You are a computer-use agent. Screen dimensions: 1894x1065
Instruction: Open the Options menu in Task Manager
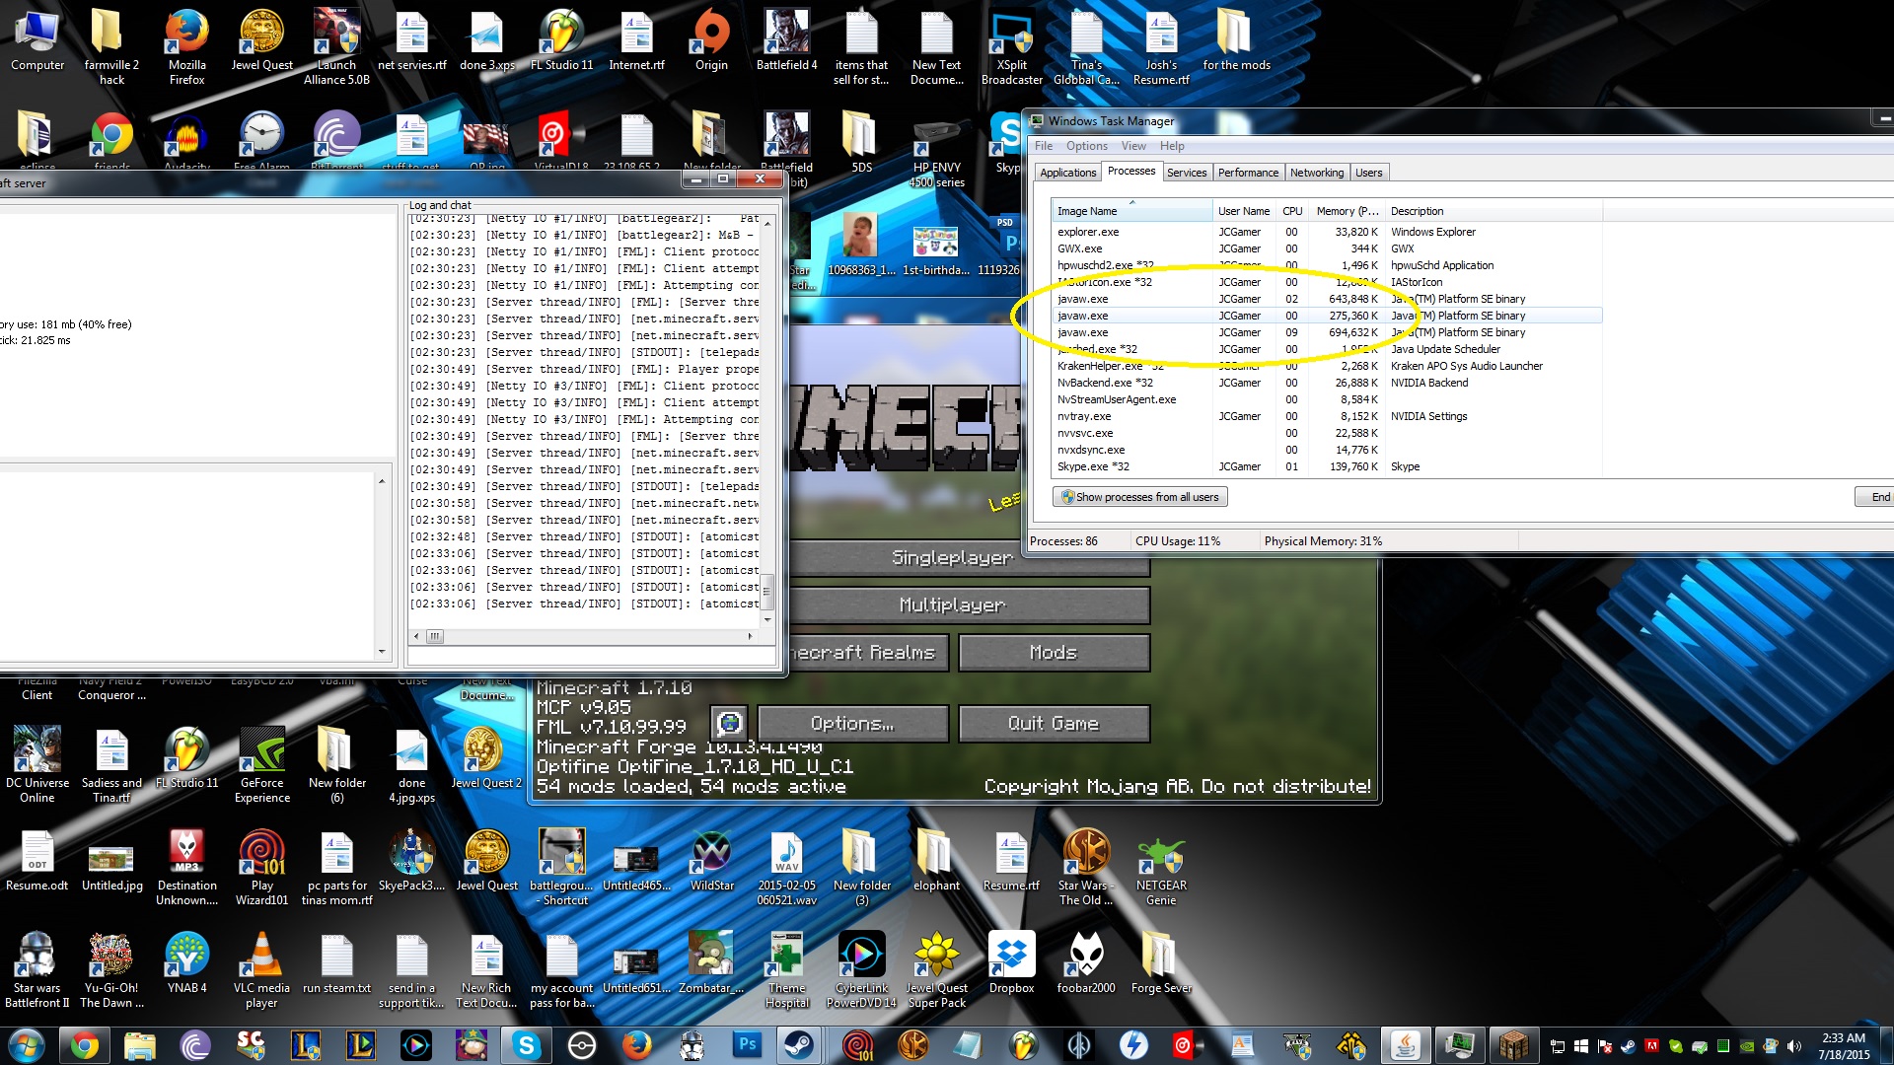tap(1086, 146)
